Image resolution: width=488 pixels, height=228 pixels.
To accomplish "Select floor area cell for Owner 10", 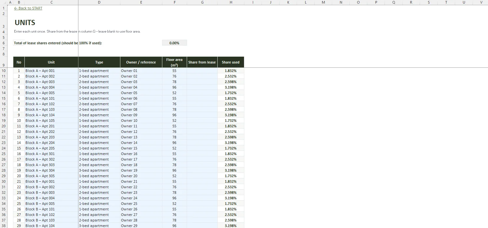I will [174, 121].
